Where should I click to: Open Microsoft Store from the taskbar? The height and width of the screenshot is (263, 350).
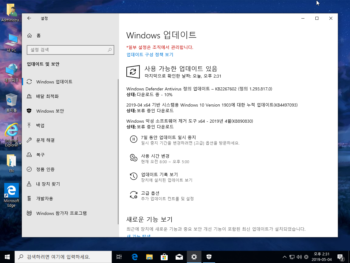[x=164, y=257]
